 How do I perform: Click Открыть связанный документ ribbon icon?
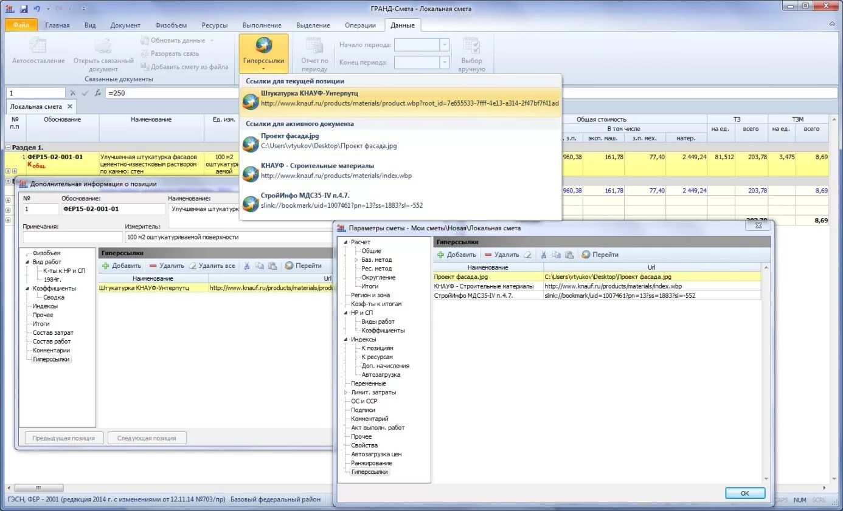tap(103, 46)
